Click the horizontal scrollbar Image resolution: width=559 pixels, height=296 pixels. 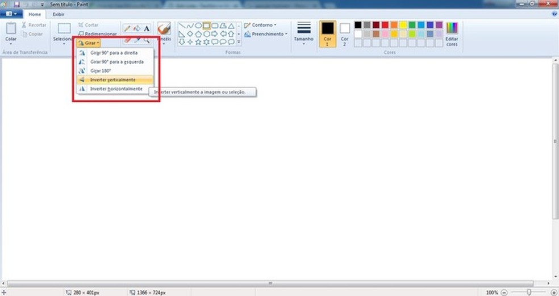pos(270,283)
